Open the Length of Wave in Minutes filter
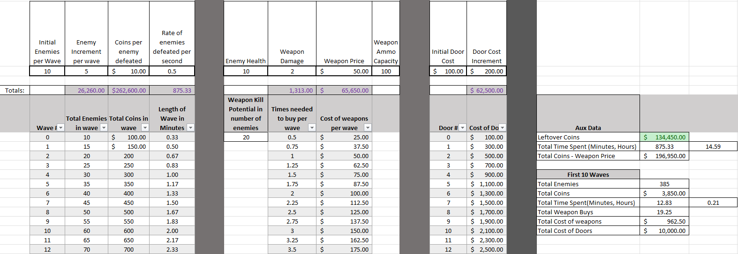The image size is (738, 254). point(190,128)
